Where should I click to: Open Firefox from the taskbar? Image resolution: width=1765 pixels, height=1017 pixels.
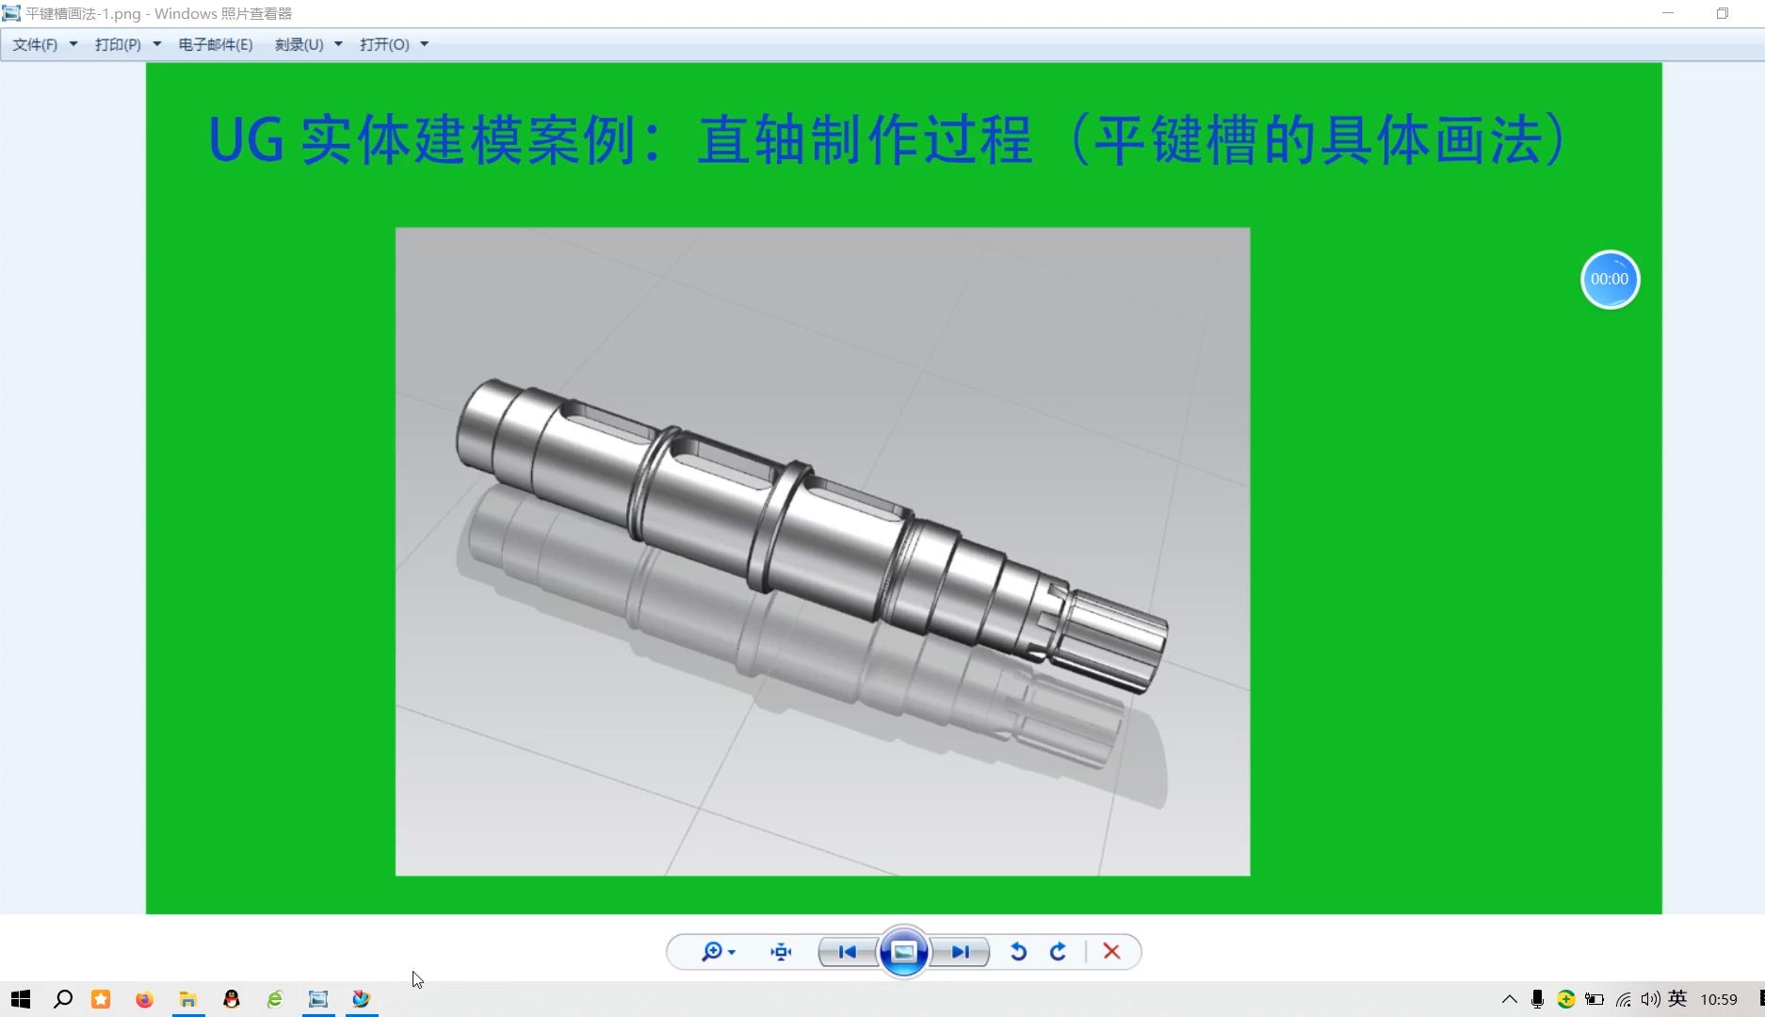(x=144, y=999)
